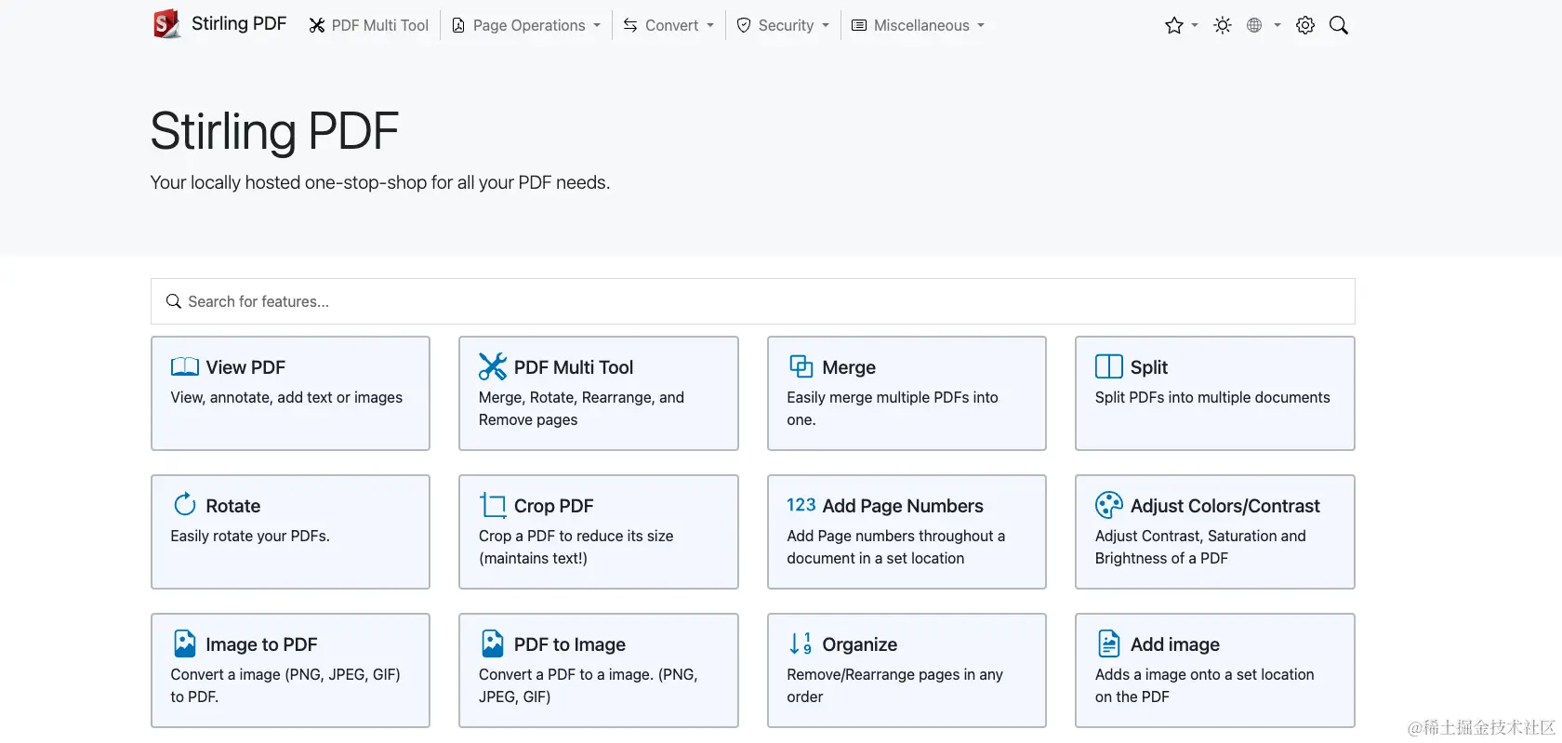Click the Convert arrows icon in navbar
This screenshot has width=1562, height=743.
pos(630,25)
